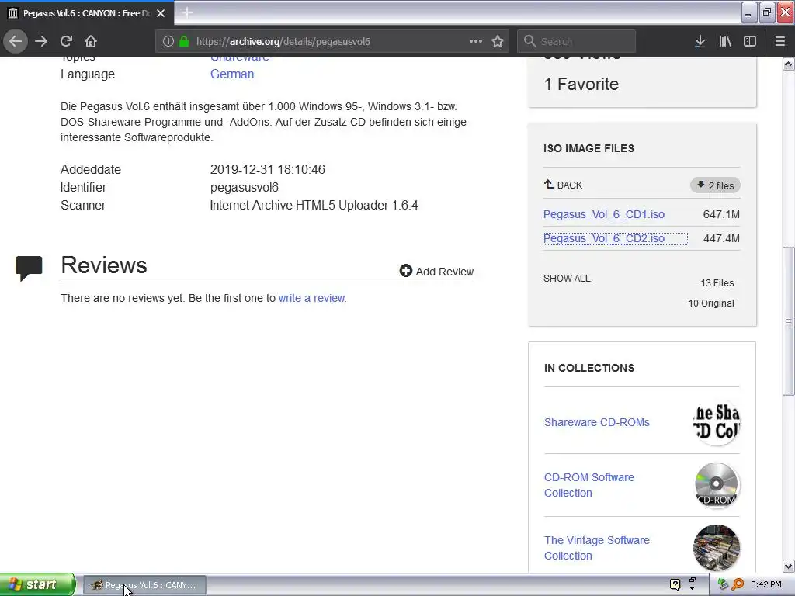Close the Pegasus Vol.6 tab
The height and width of the screenshot is (596, 795).
pos(161,13)
